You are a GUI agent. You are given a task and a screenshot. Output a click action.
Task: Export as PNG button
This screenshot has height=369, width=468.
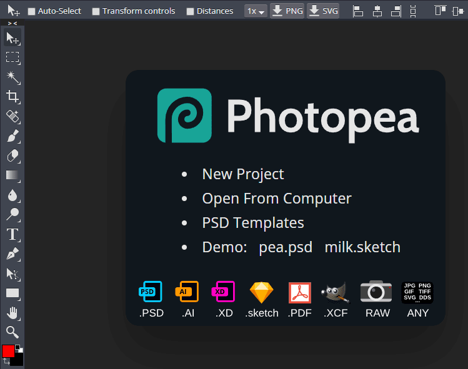287,11
